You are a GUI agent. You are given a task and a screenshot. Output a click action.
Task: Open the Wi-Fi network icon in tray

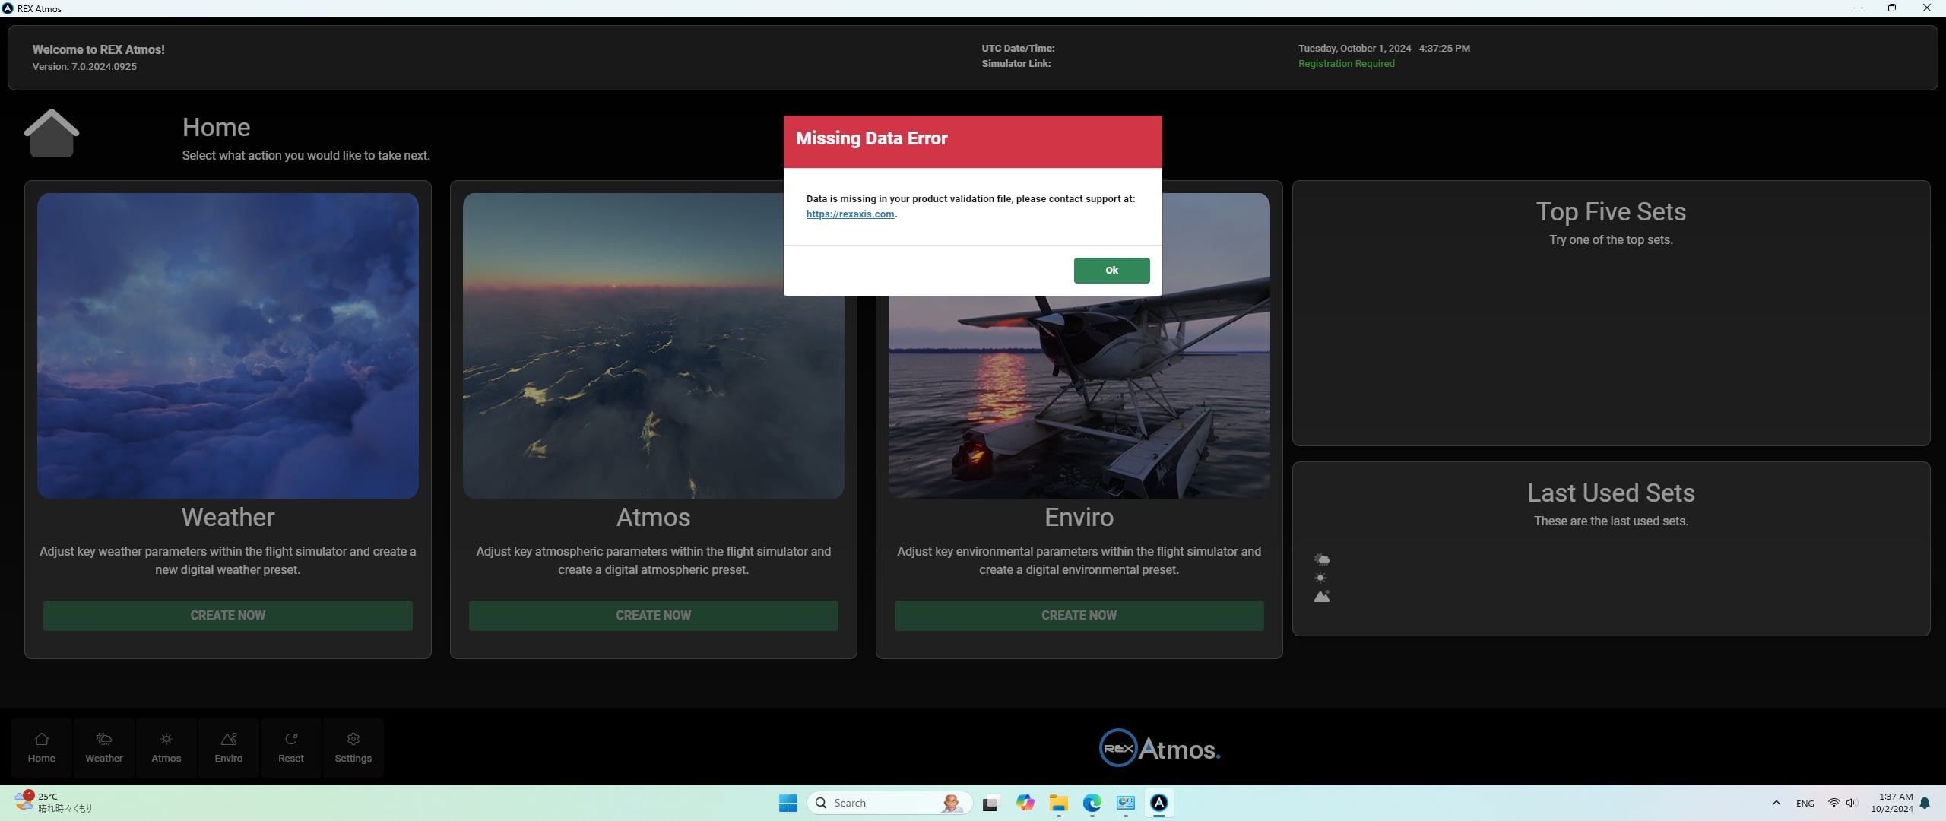coord(1833,804)
